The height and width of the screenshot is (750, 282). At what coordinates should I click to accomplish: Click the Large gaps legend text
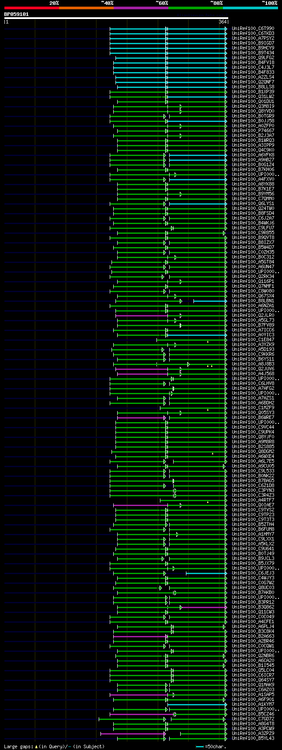[x=54, y=746]
